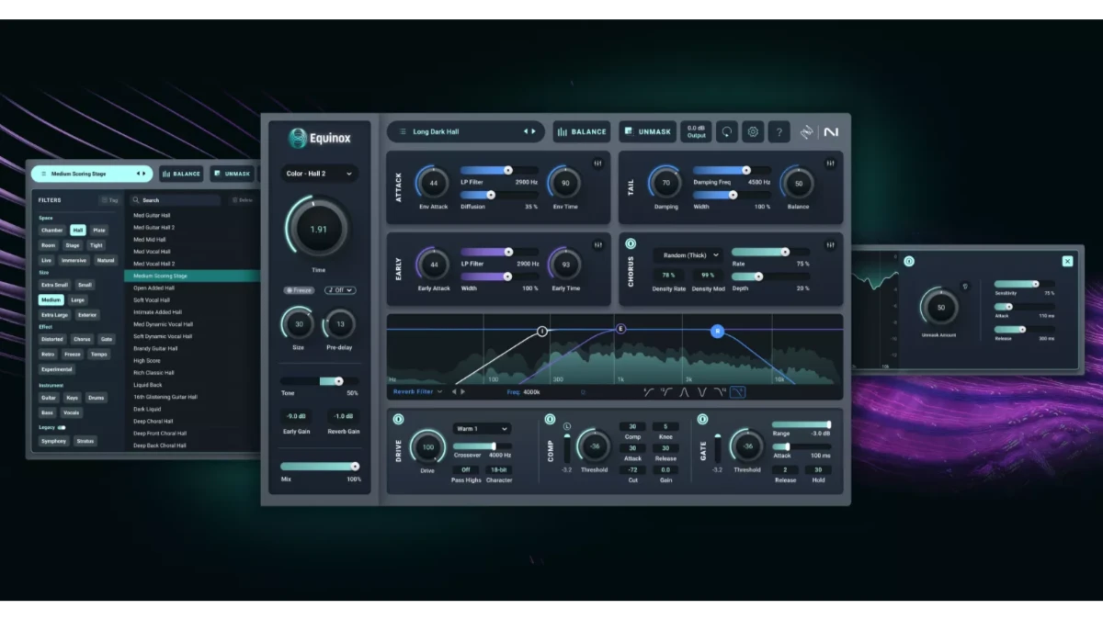1103x620 pixels.
Task: Open the help question mark icon
Action: click(779, 131)
